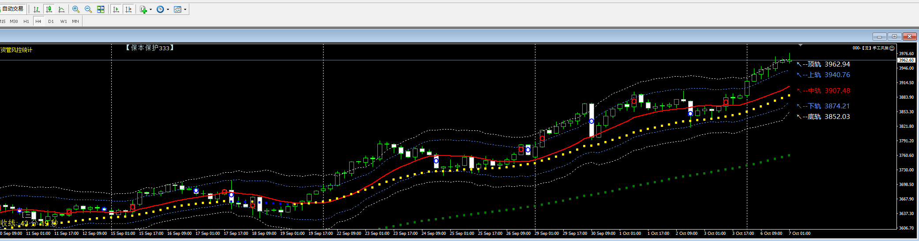Zoom out the chart with magnifier minus
919x241 pixels.
[88, 9]
